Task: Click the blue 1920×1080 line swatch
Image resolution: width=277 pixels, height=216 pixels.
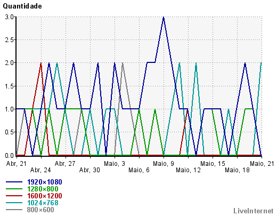Action: coord(14,182)
